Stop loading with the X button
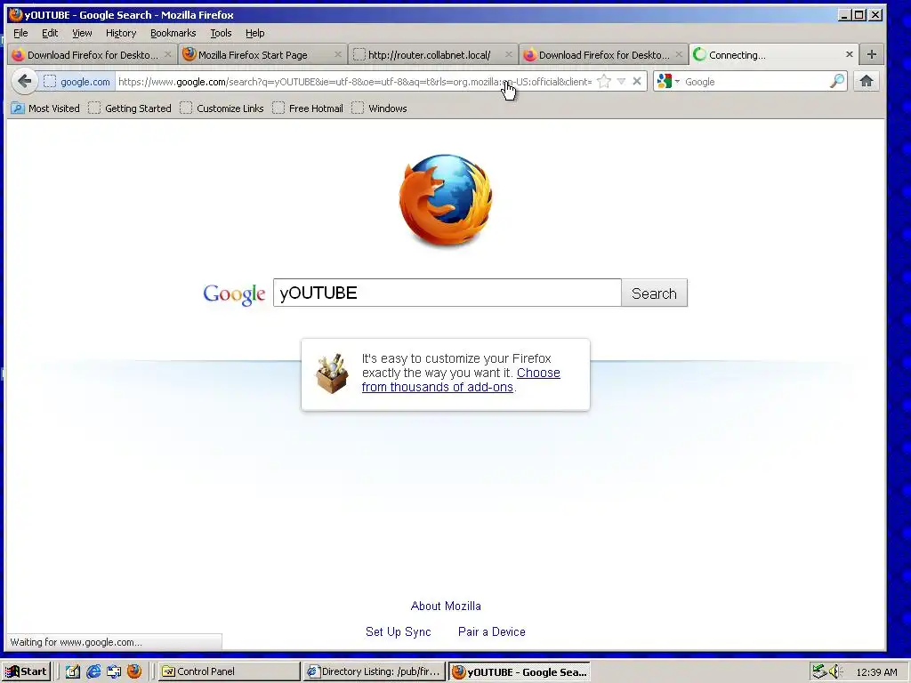 point(637,81)
